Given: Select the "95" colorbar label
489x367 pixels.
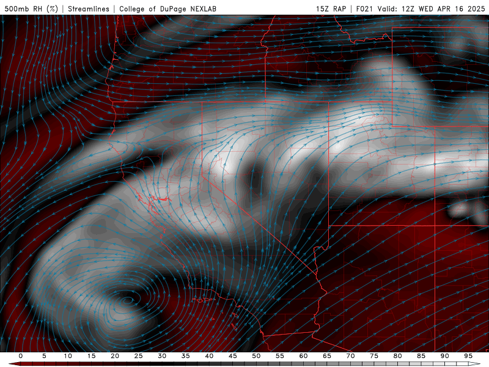Looking at the screenshot, I should pyautogui.click(x=468, y=356).
